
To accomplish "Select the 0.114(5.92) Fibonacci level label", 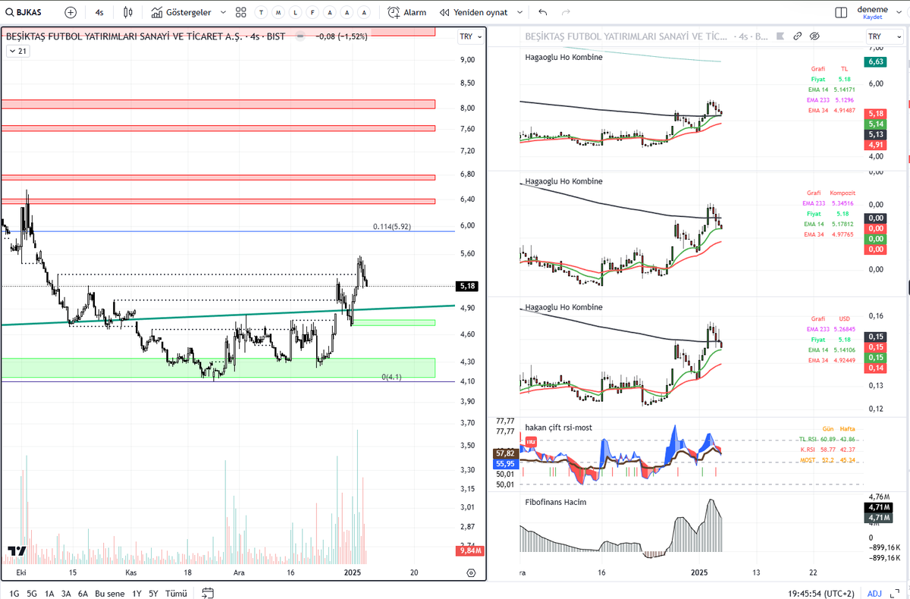I will click(x=391, y=227).
